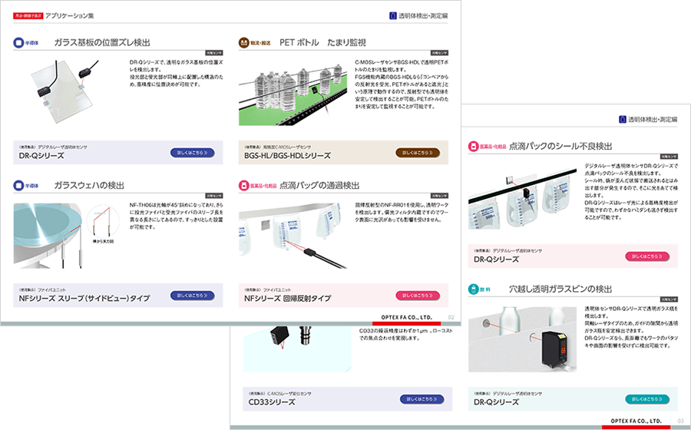
Task: Click OPTEX FA CO., LTD. footer on page 02
Action: 406,317
